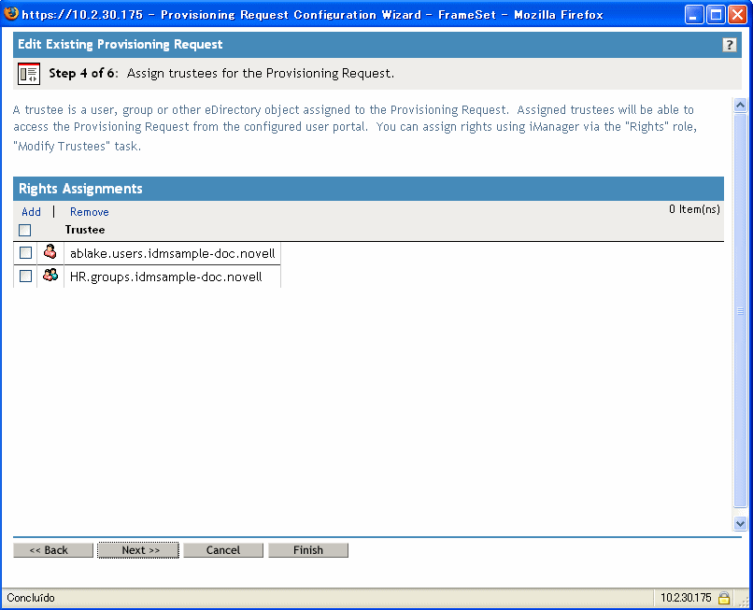Screen dimensions: 753x610
Task: Click the user icon for ablake
Action: click(50, 251)
